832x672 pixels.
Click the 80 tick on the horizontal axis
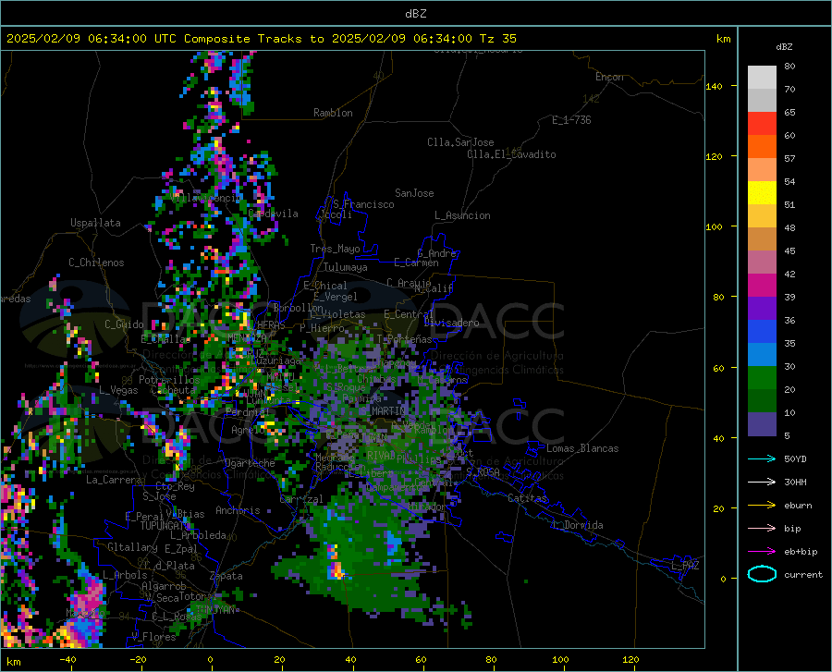[491, 659]
